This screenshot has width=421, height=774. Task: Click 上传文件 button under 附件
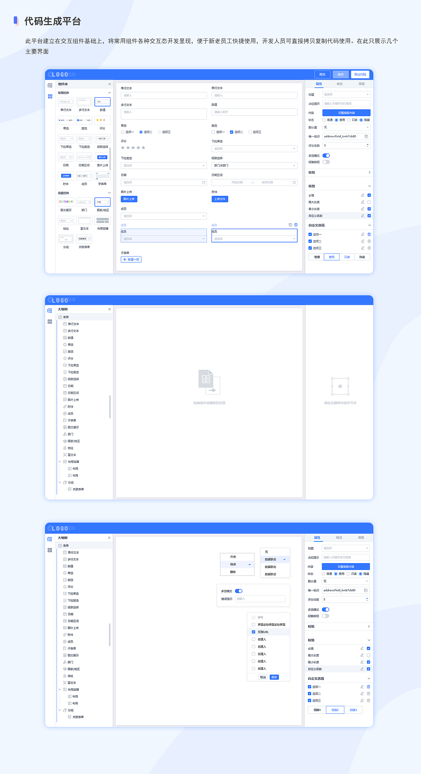(220, 199)
